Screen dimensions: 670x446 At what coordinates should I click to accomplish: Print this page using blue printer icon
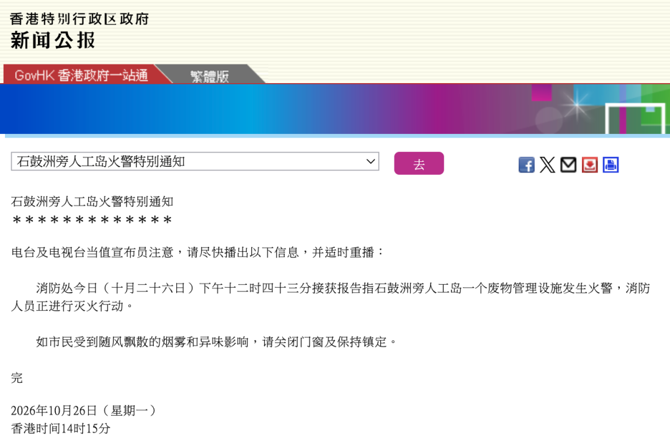coord(610,164)
